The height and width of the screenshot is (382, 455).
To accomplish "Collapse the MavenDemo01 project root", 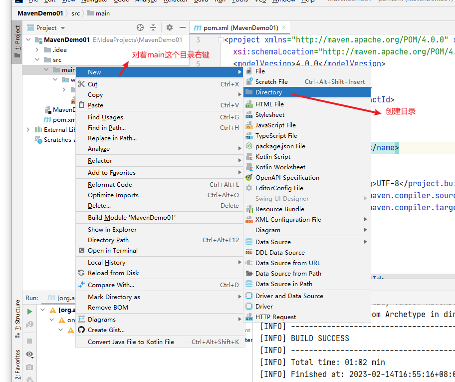I will [x=28, y=39].
